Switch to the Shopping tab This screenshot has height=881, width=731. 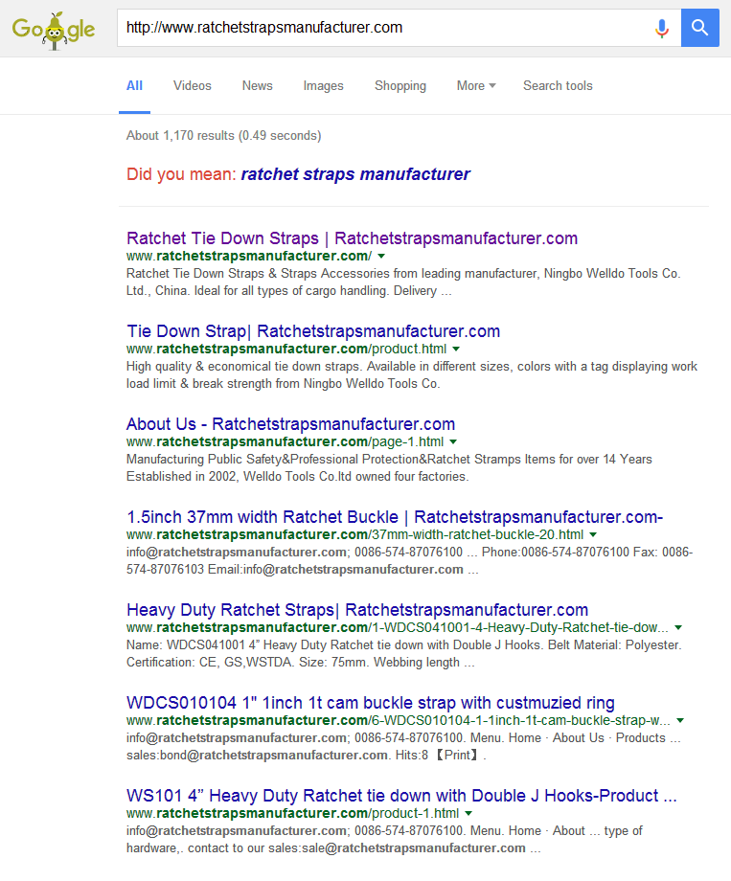(x=400, y=86)
